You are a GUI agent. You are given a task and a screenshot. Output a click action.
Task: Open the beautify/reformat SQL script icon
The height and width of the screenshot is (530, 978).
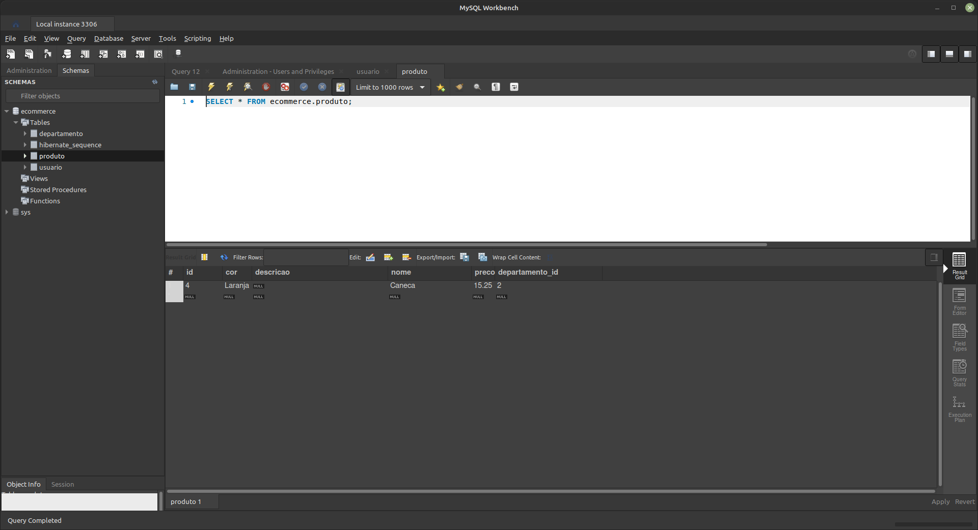(x=459, y=87)
